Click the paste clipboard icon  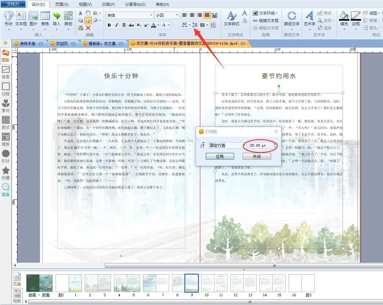[80, 28]
